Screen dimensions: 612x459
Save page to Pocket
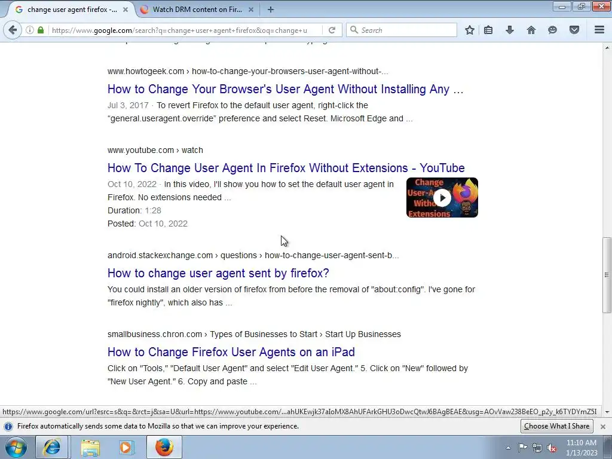point(574,30)
